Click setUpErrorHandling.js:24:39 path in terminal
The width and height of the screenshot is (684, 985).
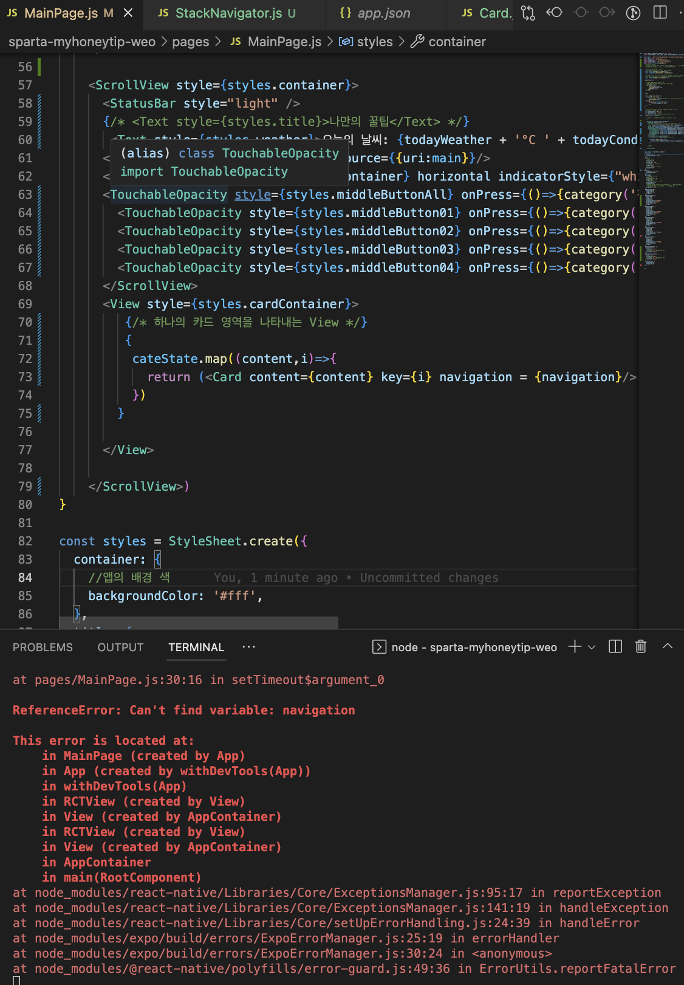click(282, 923)
